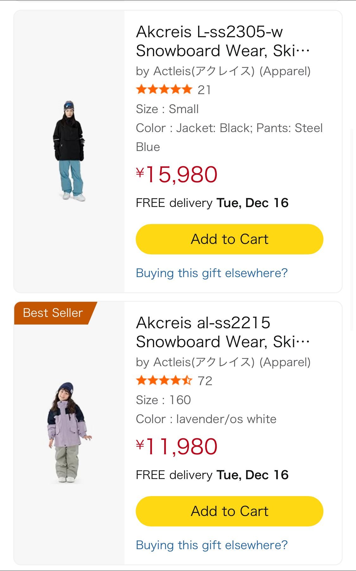356x571 pixels.
Task: Open the lavender kids snowboard wear product image
Action: (x=69, y=432)
